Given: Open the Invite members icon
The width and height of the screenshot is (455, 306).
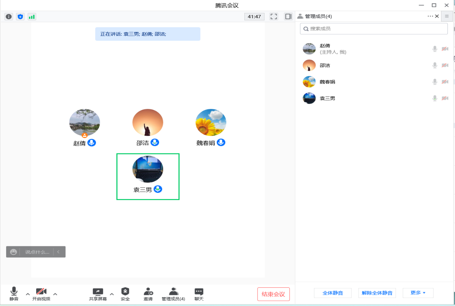Looking at the screenshot, I should tap(148, 294).
